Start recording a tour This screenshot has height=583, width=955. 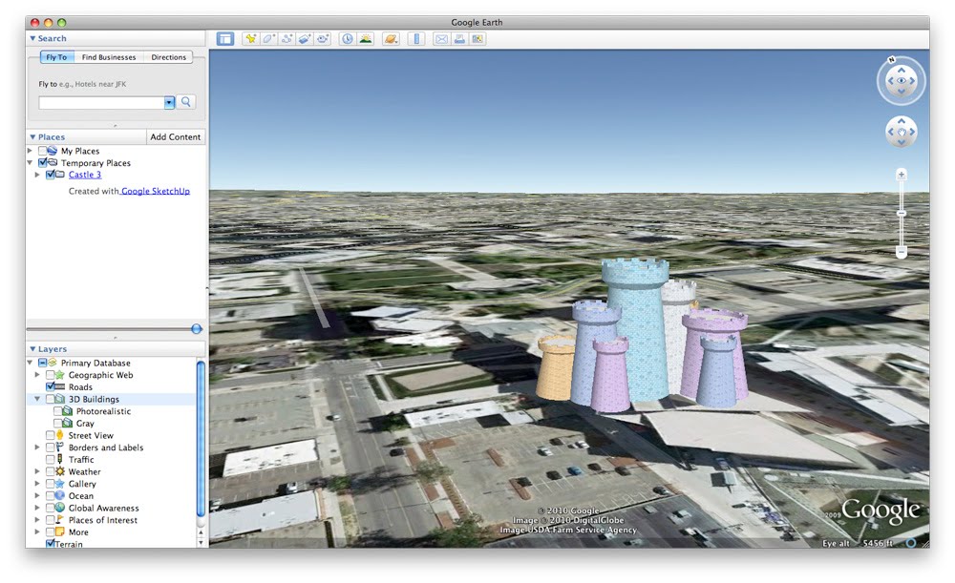pyautogui.click(x=323, y=39)
